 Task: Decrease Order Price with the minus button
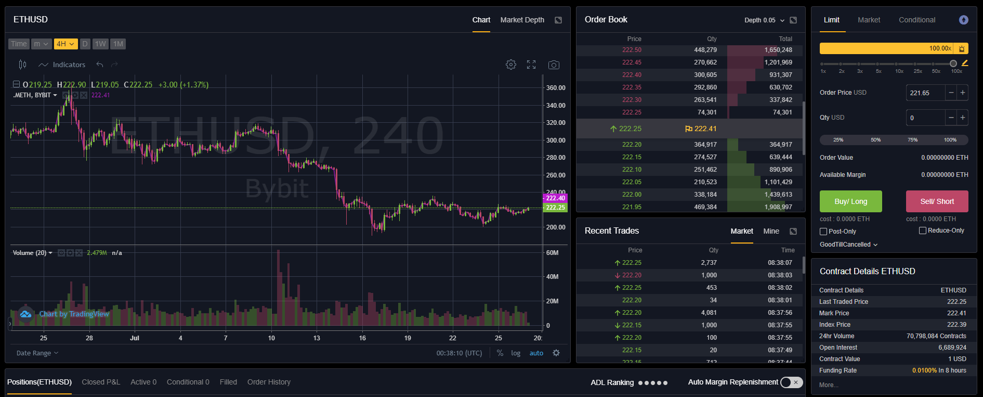[951, 93]
